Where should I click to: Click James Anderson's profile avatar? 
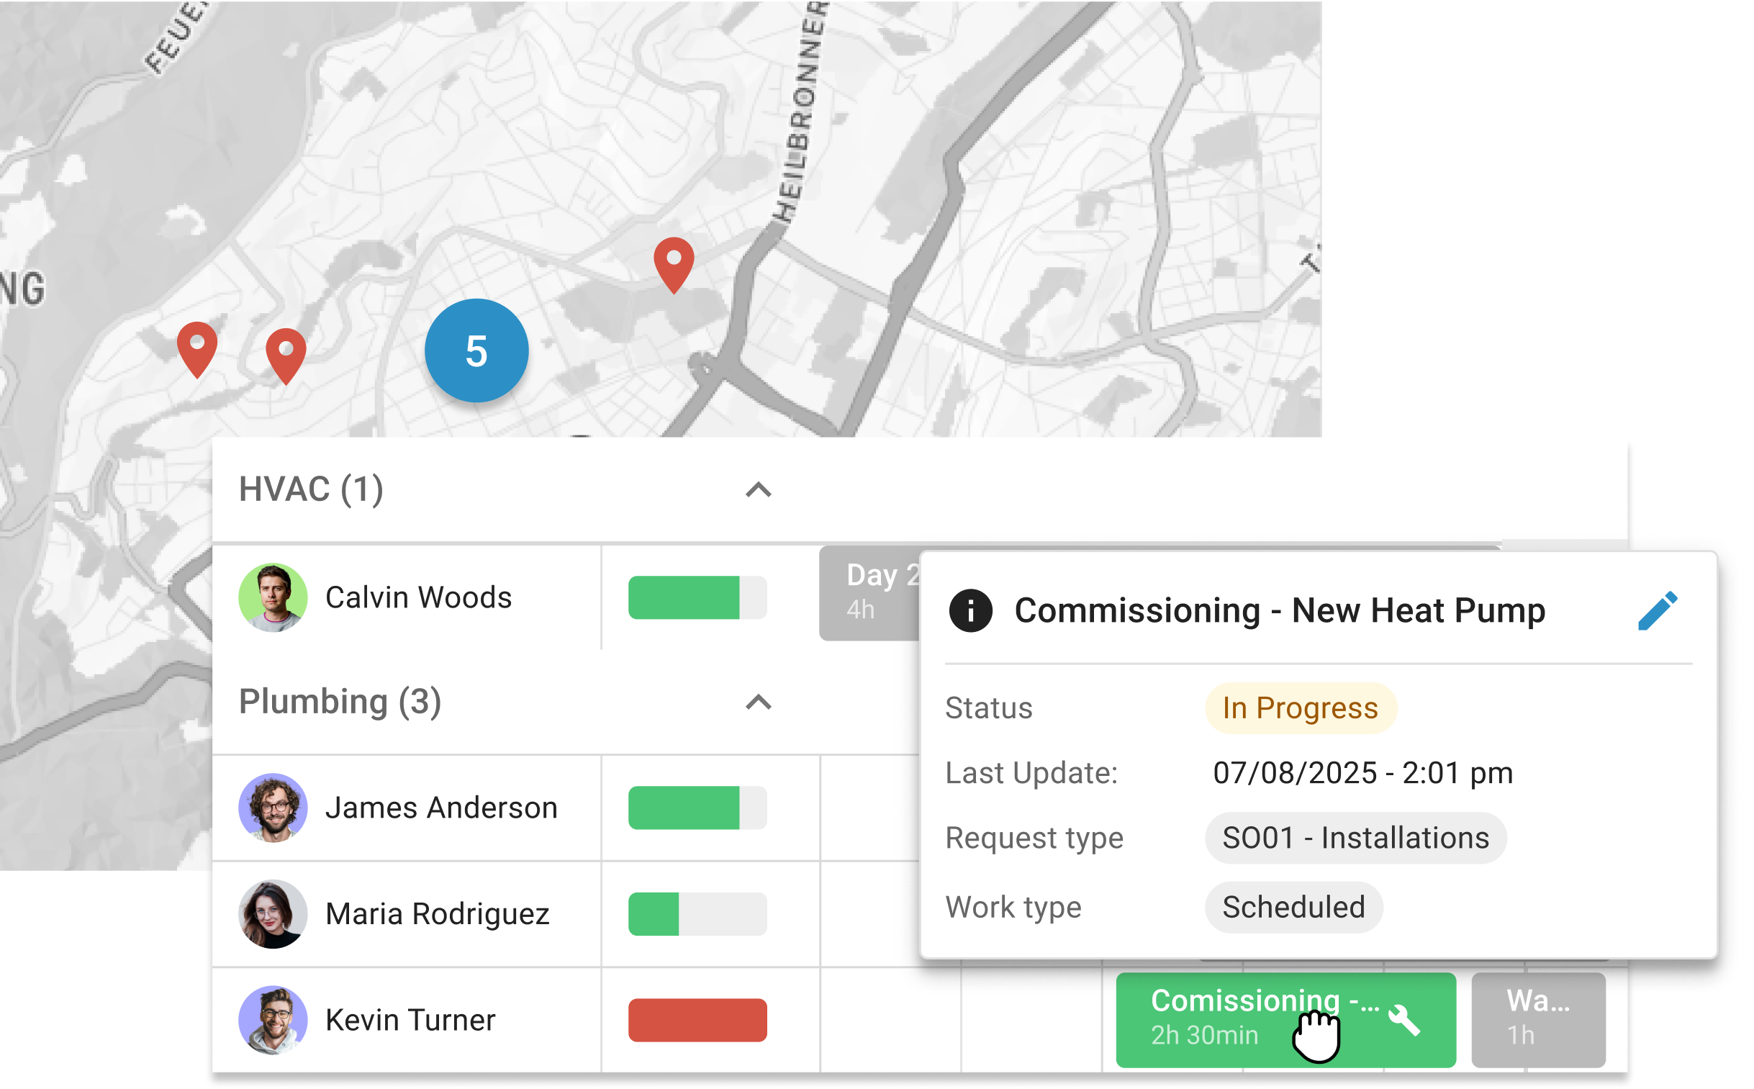(x=273, y=808)
